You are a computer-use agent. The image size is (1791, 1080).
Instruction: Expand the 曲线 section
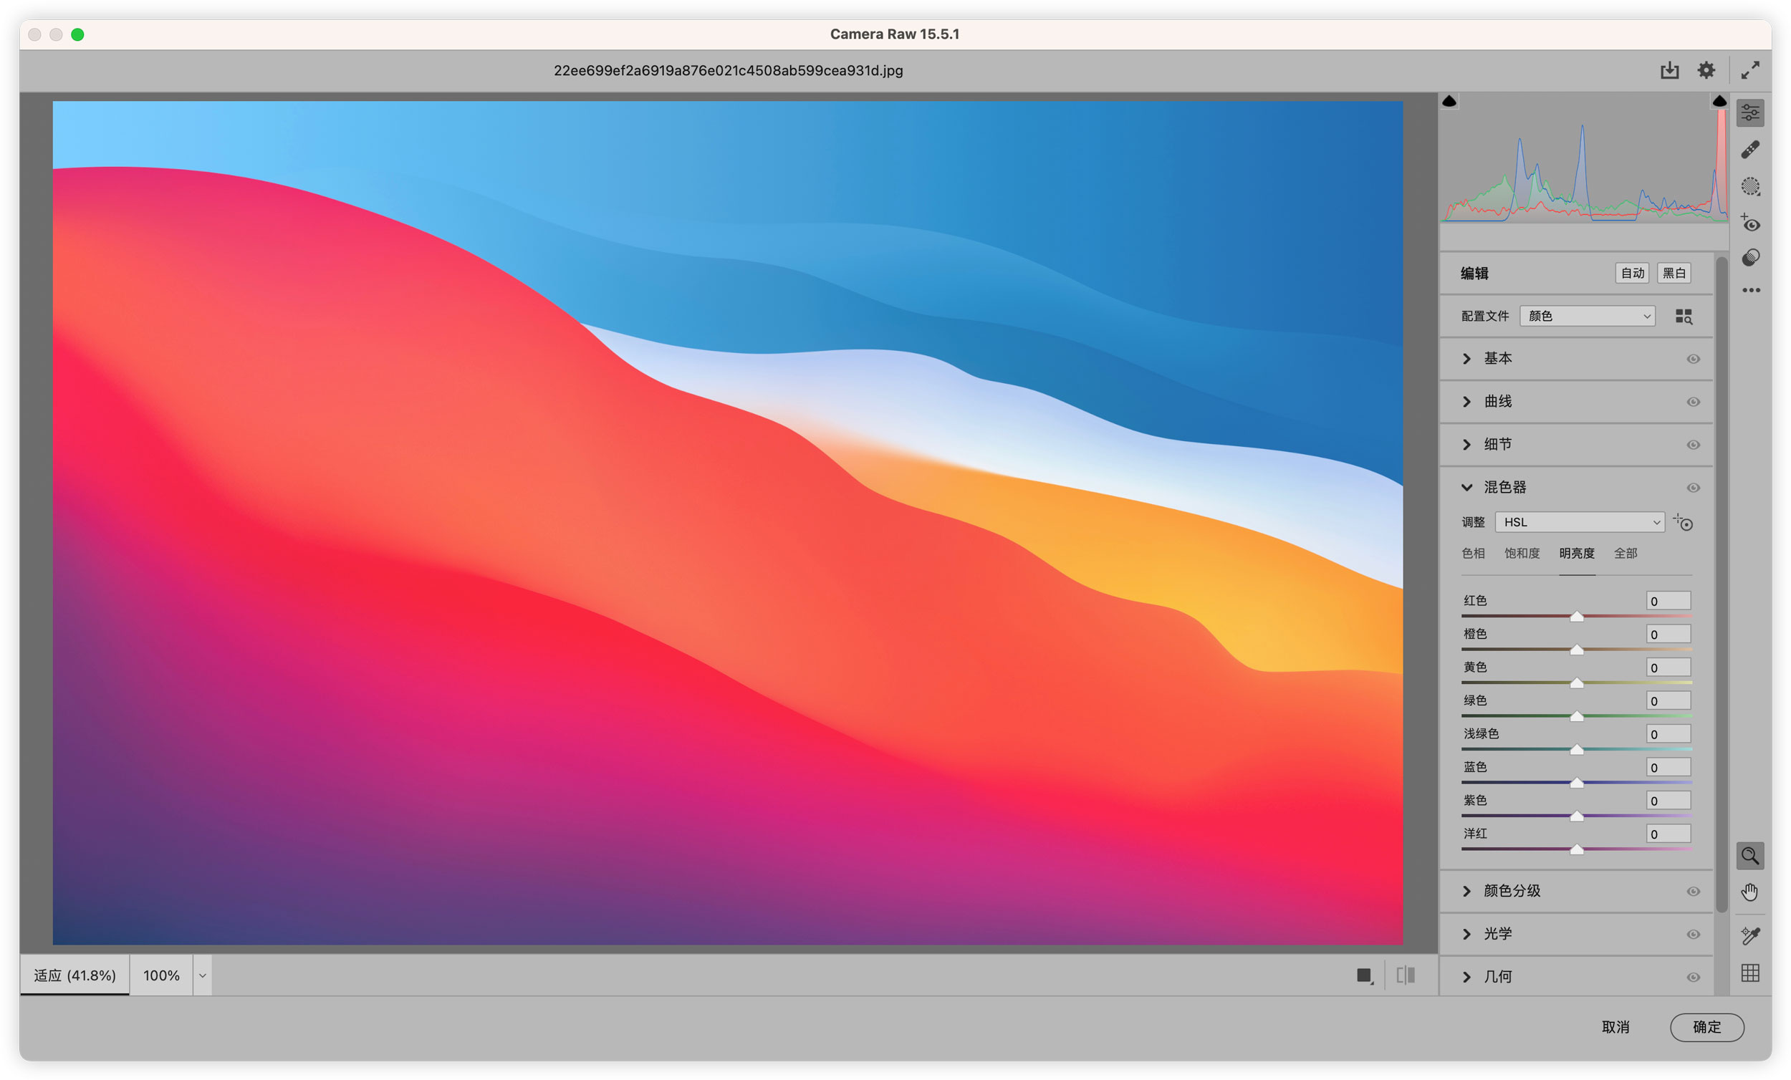[x=1466, y=401]
